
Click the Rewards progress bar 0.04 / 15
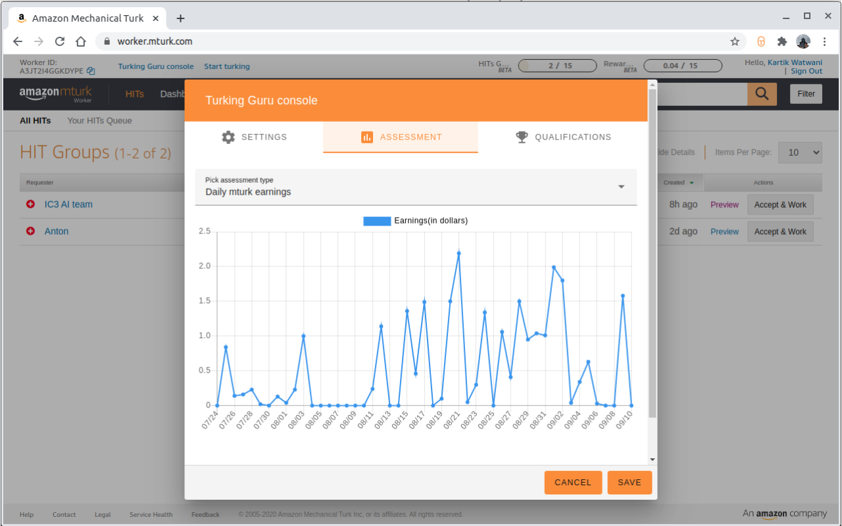pos(683,66)
